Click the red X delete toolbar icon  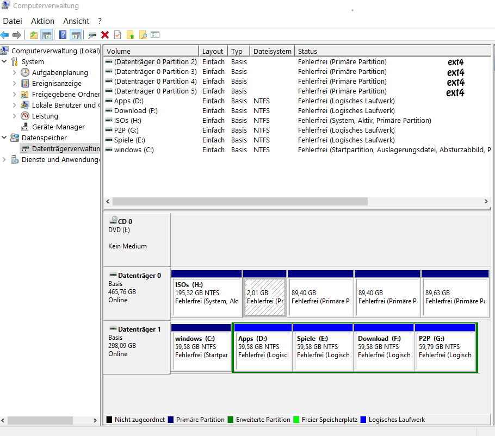tap(105, 35)
